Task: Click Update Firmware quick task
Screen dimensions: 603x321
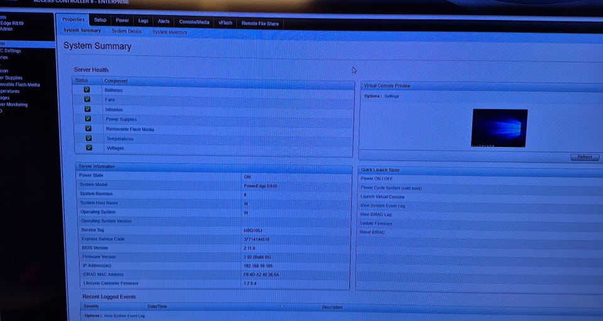Action: point(376,224)
